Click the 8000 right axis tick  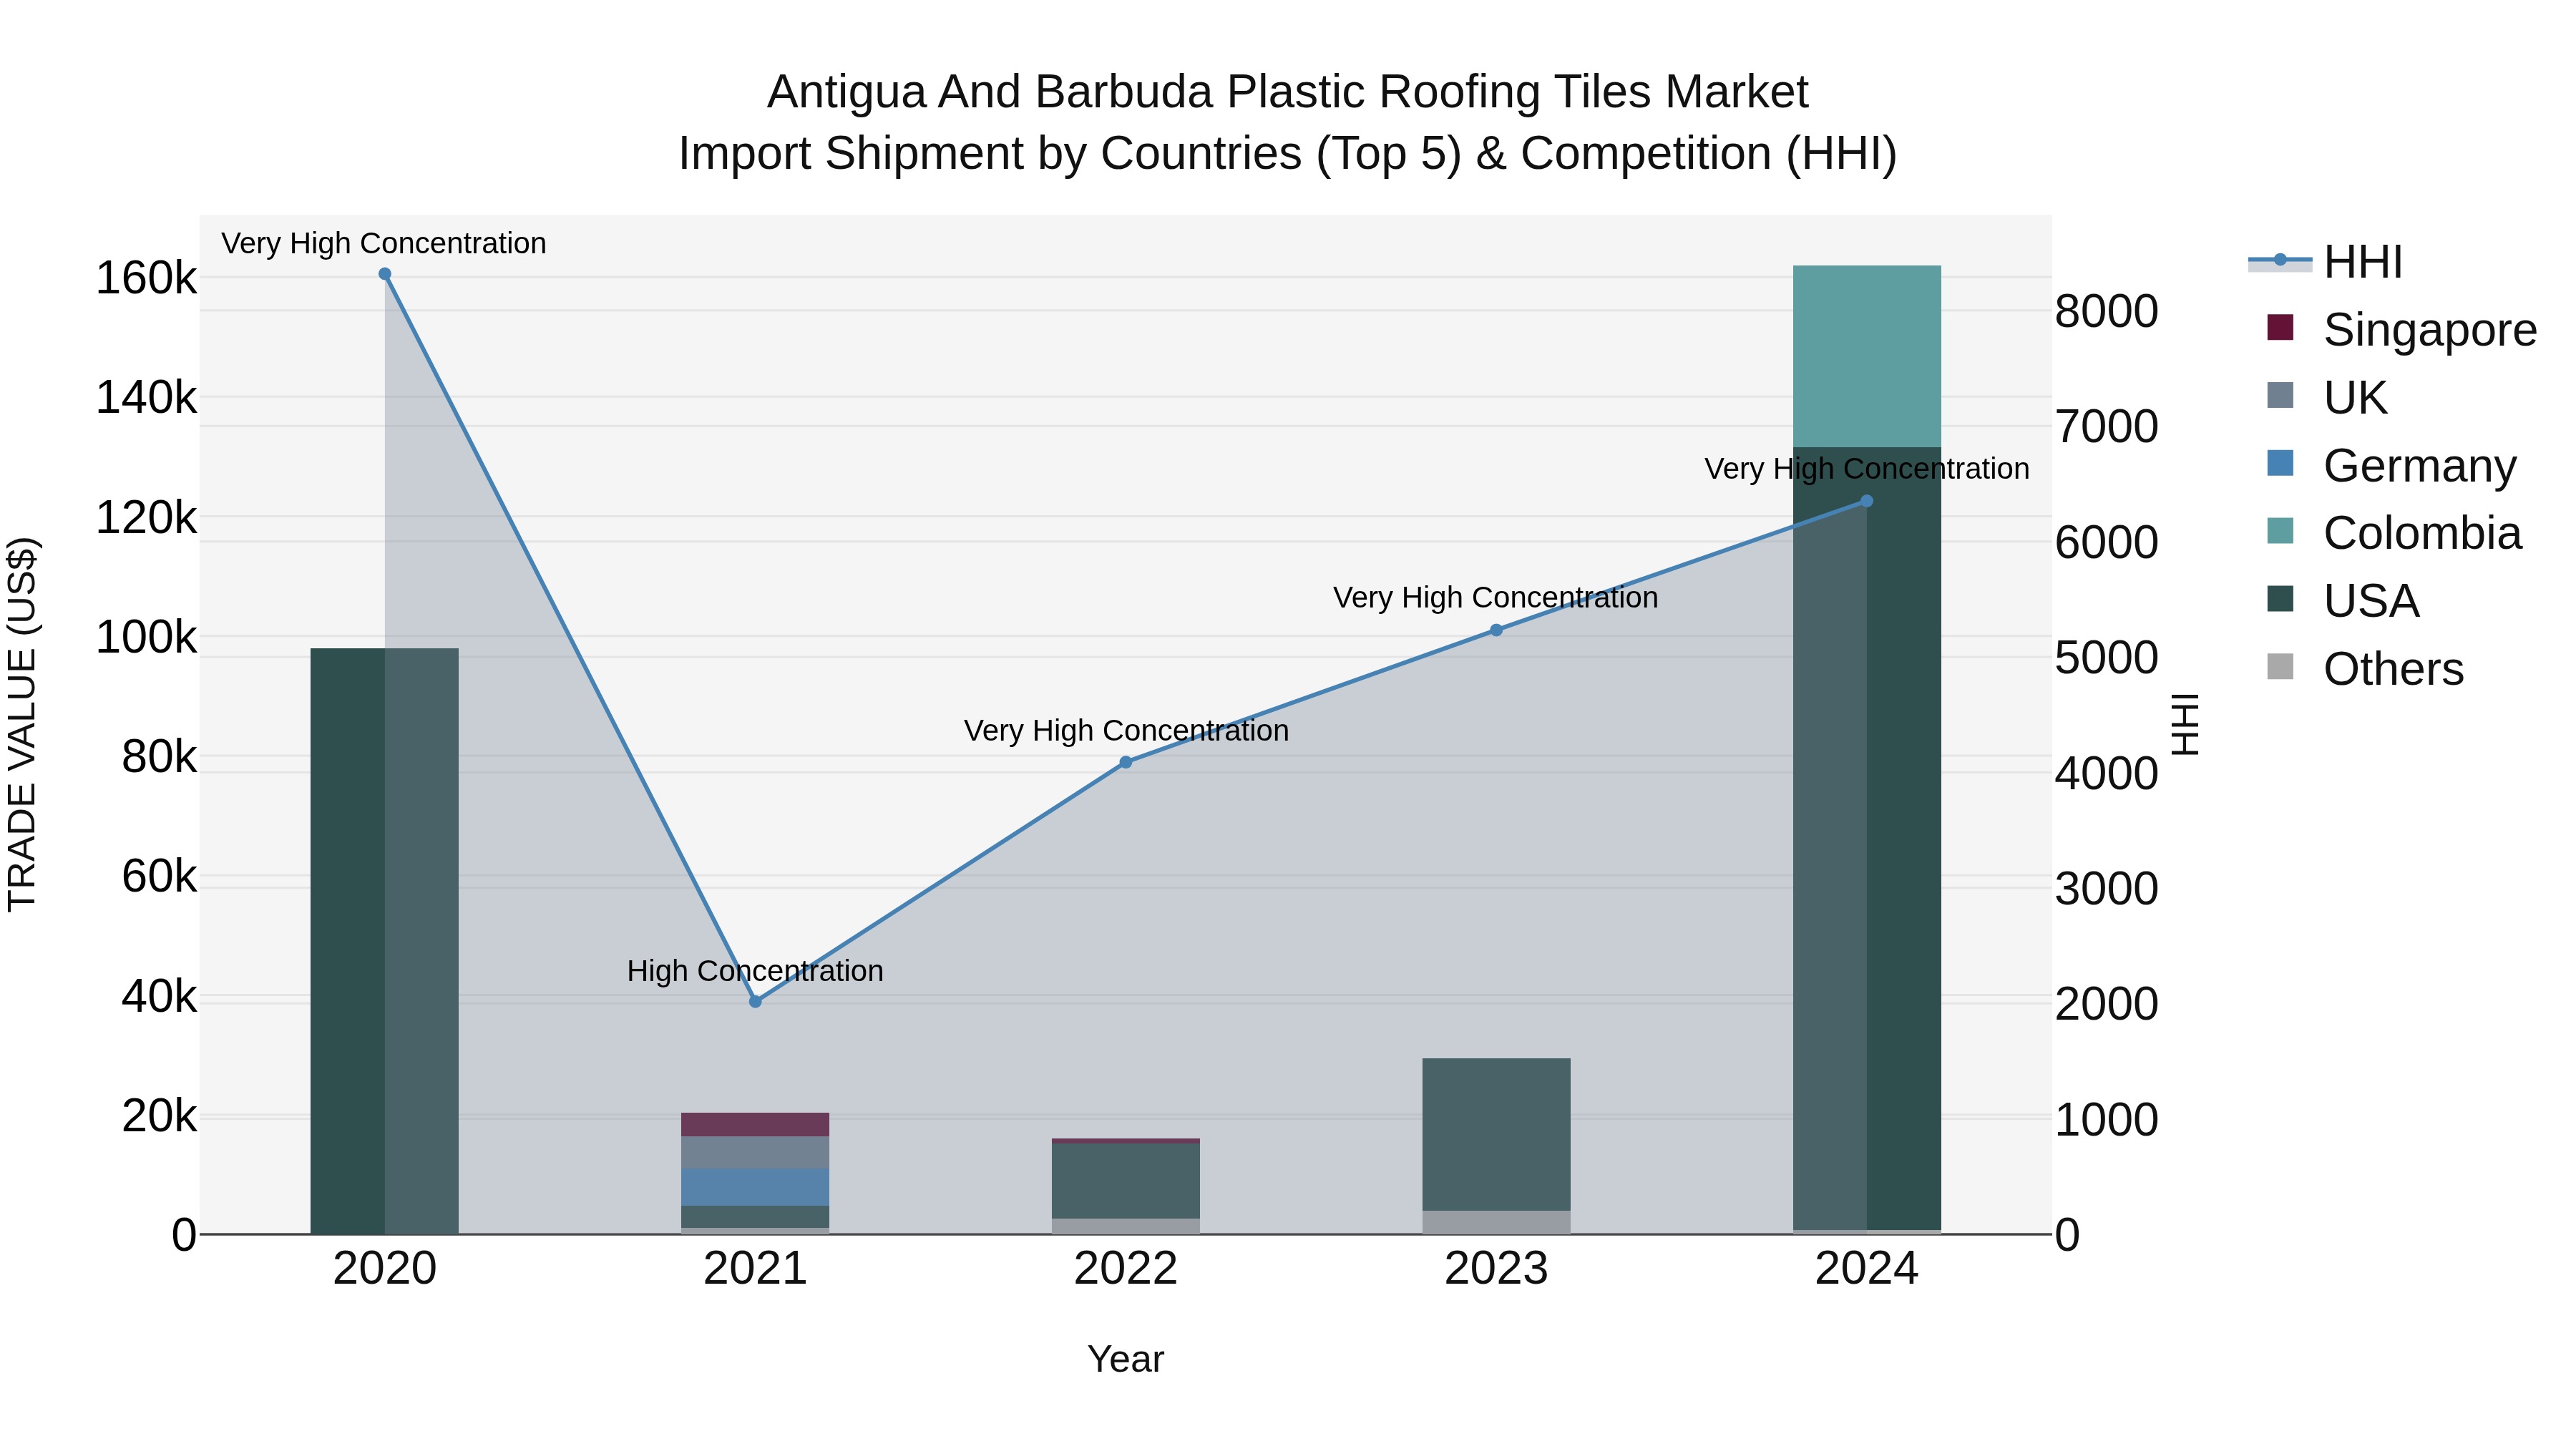pyautogui.click(x=2107, y=311)
